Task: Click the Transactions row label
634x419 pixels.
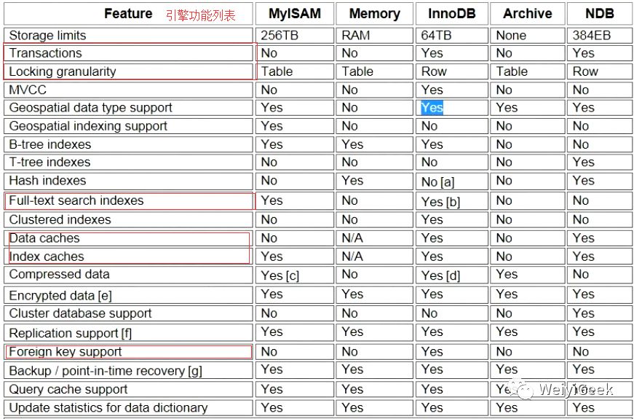Action: [45, 53]
